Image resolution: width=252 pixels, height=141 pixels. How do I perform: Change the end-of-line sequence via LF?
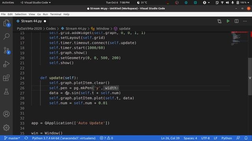(x=215, y=138)
